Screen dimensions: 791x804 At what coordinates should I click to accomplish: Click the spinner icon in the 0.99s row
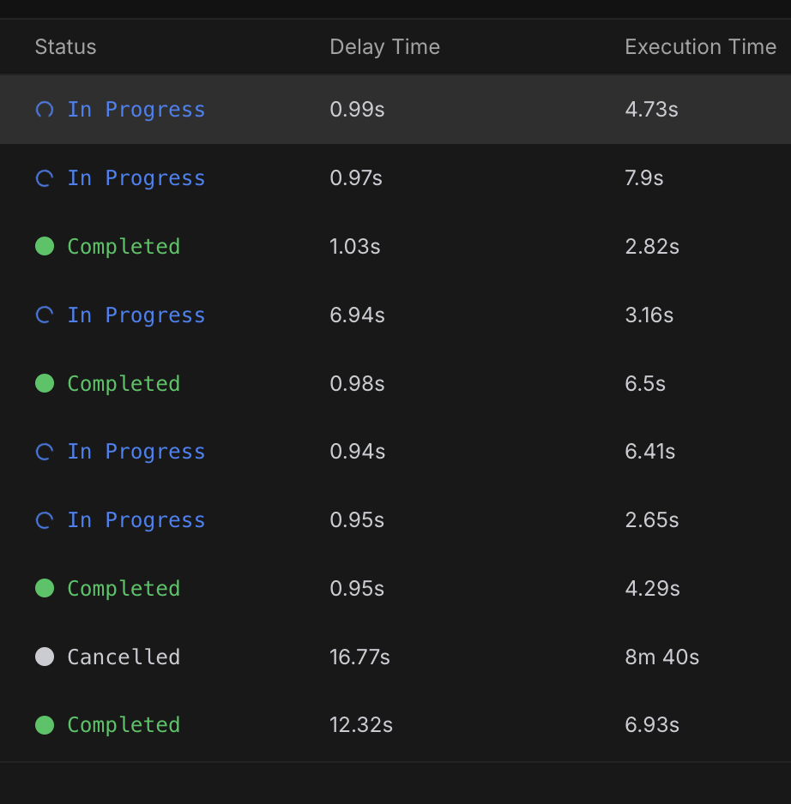coord(45,109)
